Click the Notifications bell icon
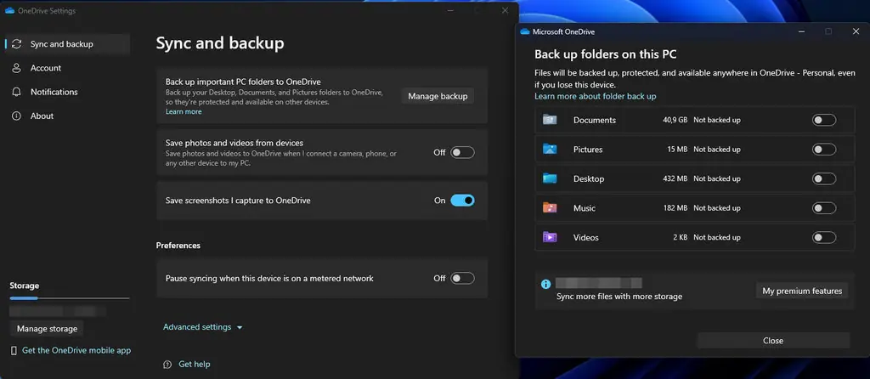 [x=17, y=92]
